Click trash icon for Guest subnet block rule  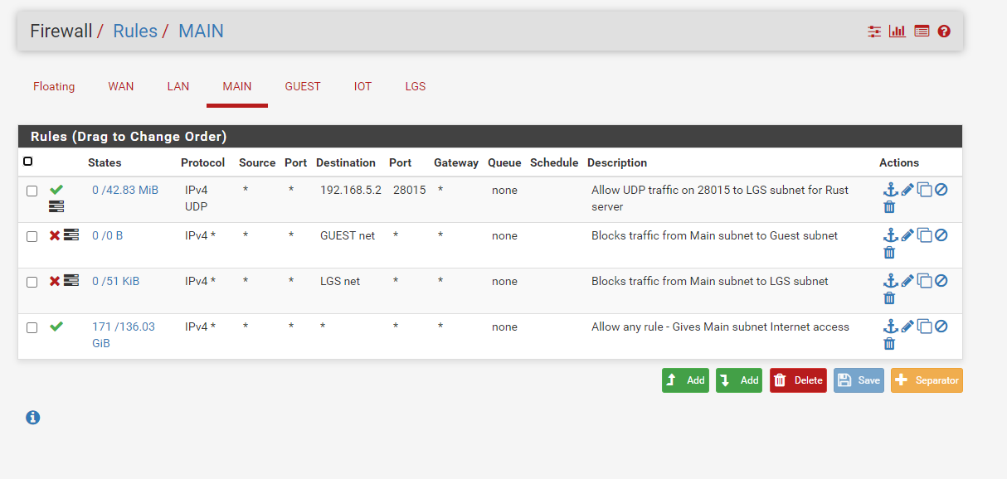(x=889, y=253)
